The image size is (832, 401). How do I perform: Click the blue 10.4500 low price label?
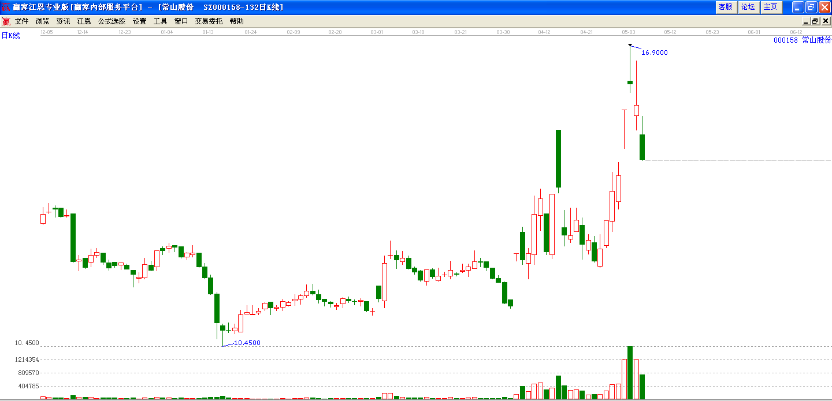(247, 343)
